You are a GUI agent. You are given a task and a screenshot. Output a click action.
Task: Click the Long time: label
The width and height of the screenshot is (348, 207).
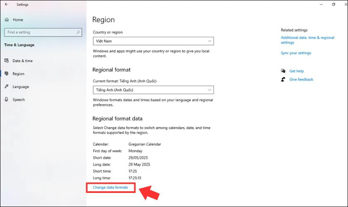point(101,178)
